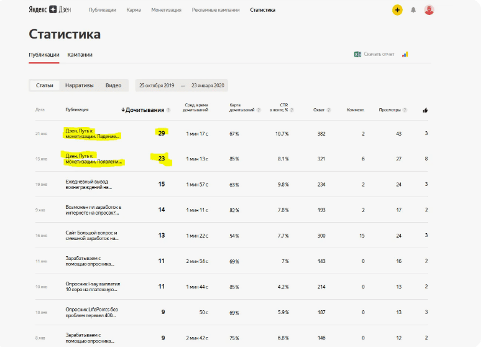
Task: Click help icon beside Просмотры header
Action: (x=405, y=110)
